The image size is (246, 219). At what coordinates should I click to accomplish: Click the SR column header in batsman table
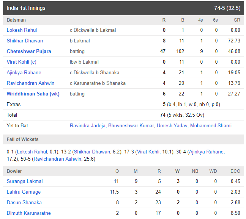click(x=237, y=20)
